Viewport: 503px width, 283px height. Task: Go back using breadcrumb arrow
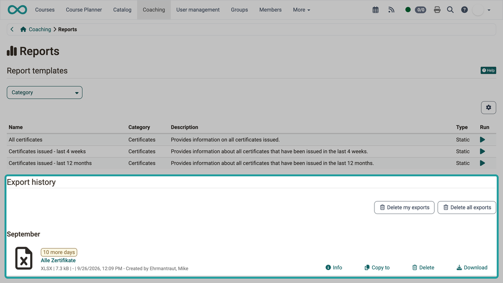[12, 29]
